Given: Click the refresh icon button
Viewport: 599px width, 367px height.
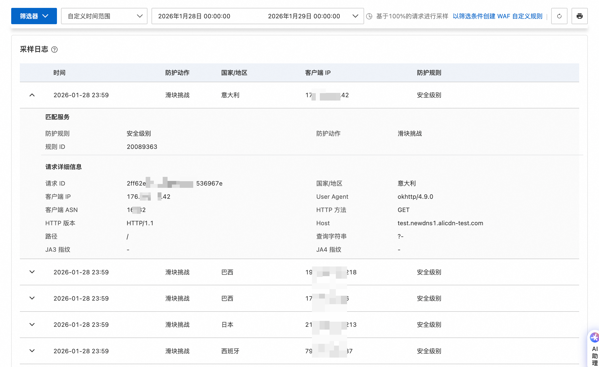Looking at the screenshot, I should 559,16.
